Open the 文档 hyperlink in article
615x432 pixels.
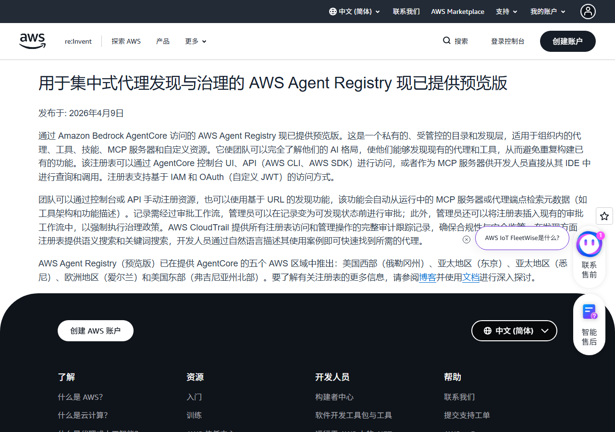pos(471,277)
